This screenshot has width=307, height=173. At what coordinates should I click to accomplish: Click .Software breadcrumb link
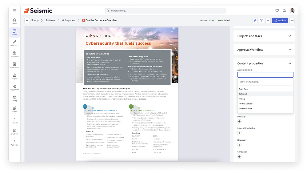pyautogui.click(x=50, y=20)
